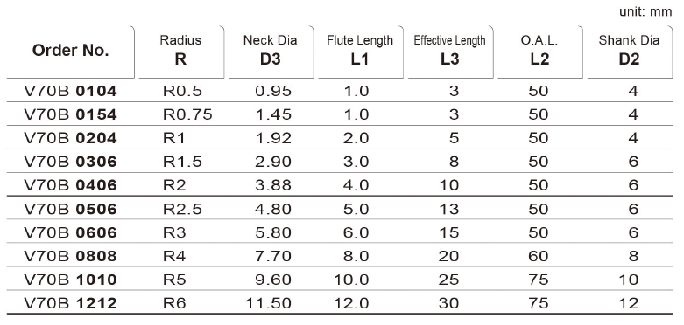Click the V70B 0506 order entry
This screenshot has width=684, height=325.
coord(70,209)
